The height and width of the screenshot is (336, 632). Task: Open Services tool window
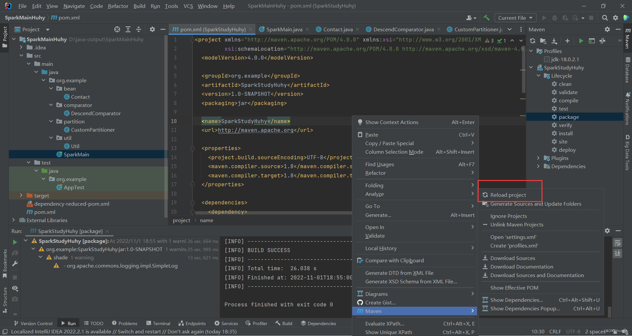226,323
